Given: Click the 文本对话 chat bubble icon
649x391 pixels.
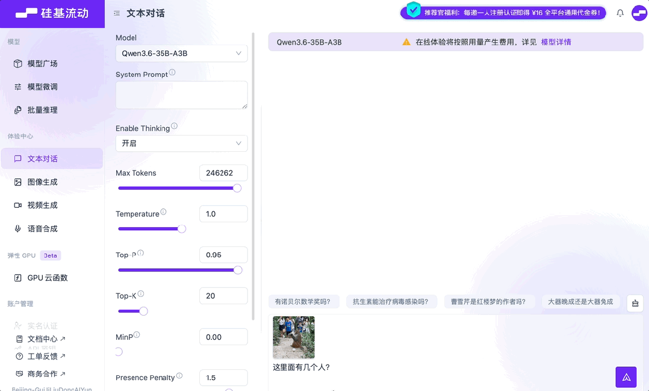Looking at the screenshot, I should [x=18, y=158].
